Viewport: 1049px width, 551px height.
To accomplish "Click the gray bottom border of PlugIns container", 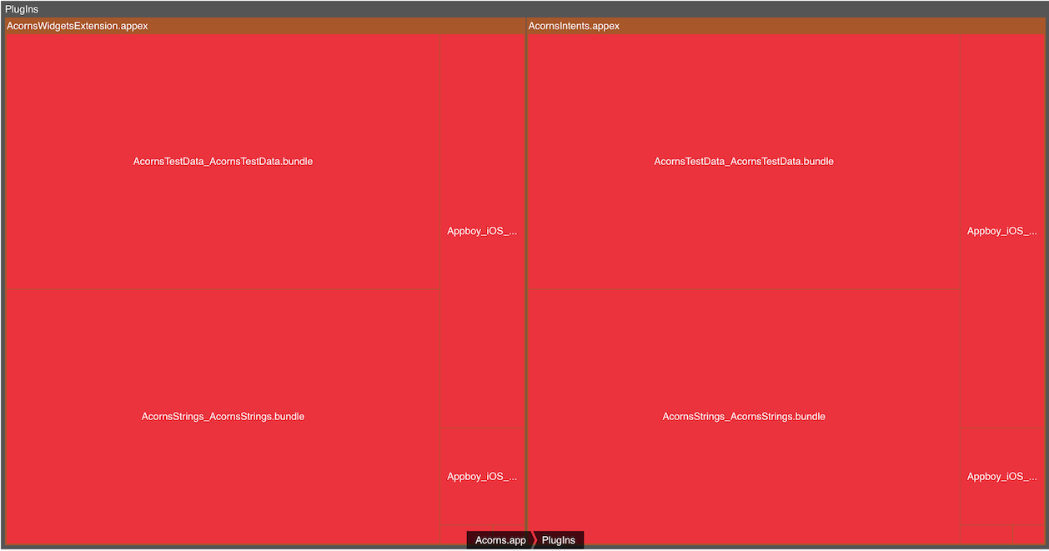I will pyautogui.click(x=250, y=547).
